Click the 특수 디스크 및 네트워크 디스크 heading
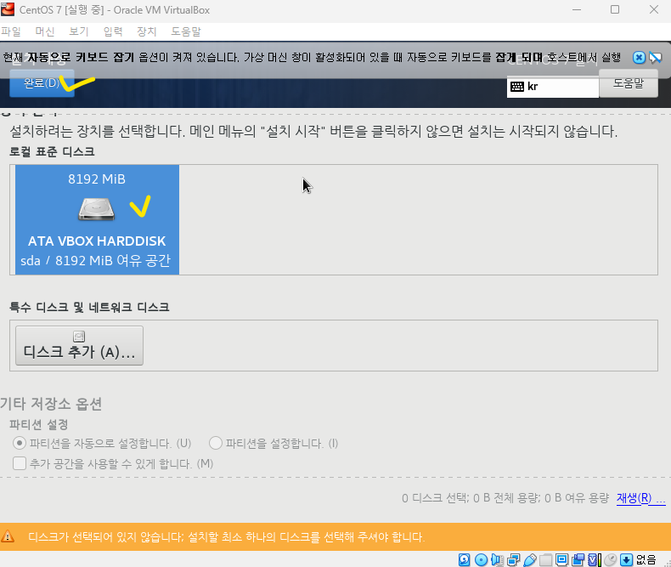This screenshot has height=567, width=671. click(x=89, y=307)
